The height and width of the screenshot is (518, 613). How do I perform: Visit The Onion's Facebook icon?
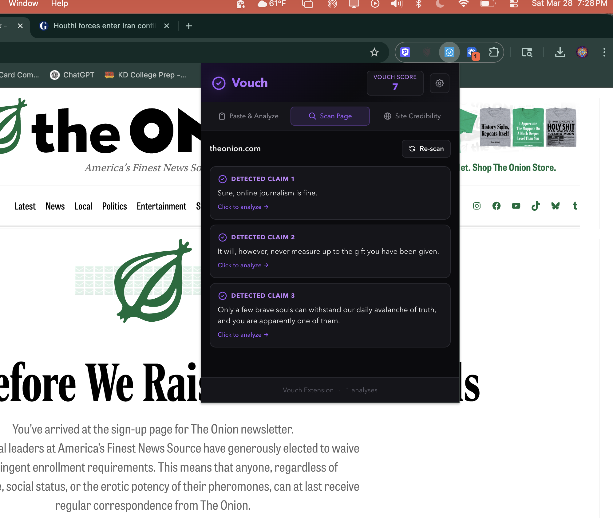496,206
